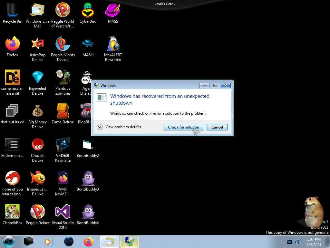
Task: Select the partially covered BlobBU icon
Action: pyautogui.click(x=85, y=114)
